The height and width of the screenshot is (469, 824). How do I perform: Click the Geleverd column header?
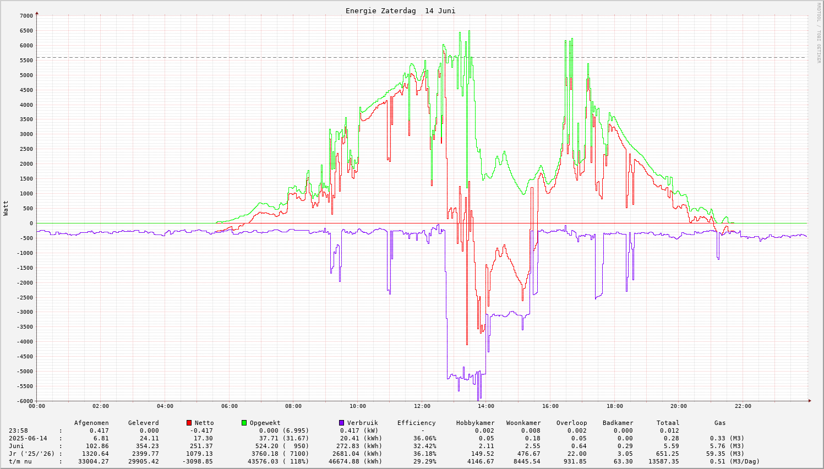143,423
